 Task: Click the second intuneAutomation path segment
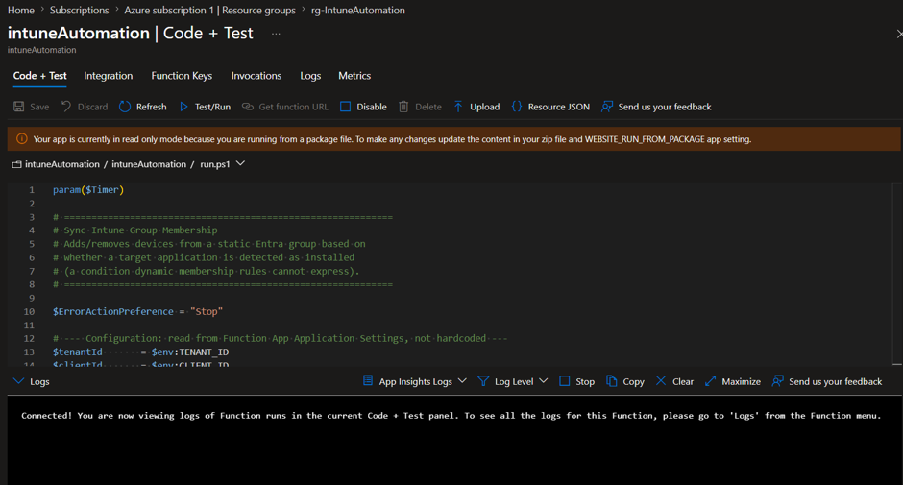149,164
